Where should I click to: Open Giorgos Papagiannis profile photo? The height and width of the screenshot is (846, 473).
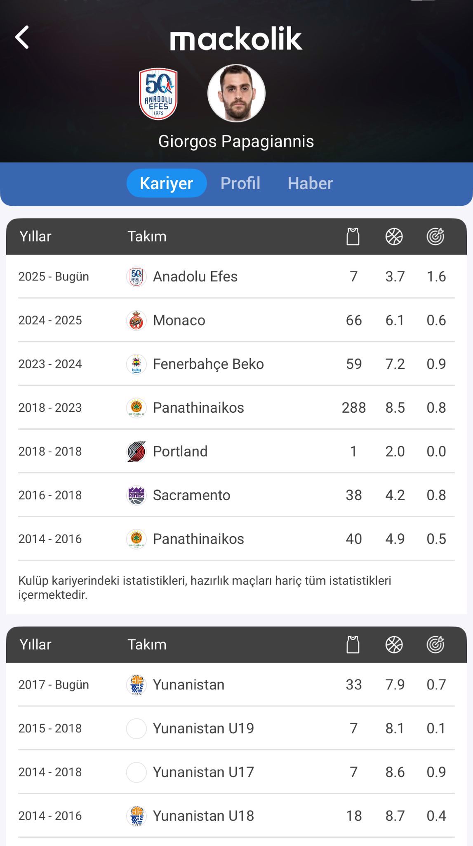tap(236, 93)
